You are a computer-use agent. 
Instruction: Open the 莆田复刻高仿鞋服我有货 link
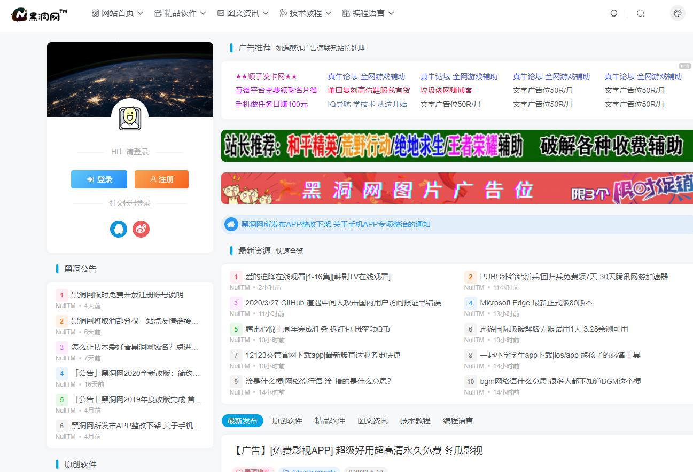click(x=369, y=90)
